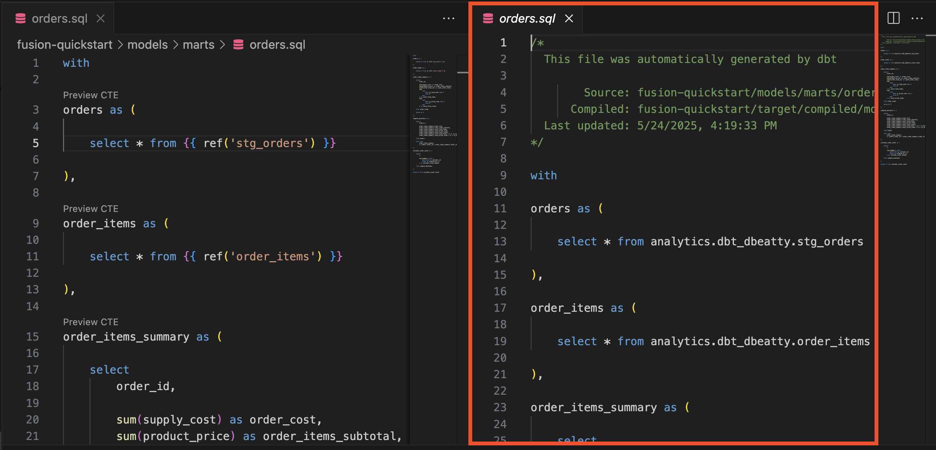Click the database icon in the breadcrumb bar
The width and height of the screenshot is (936, 450).
pyautogui.click(x=238, y=45)
